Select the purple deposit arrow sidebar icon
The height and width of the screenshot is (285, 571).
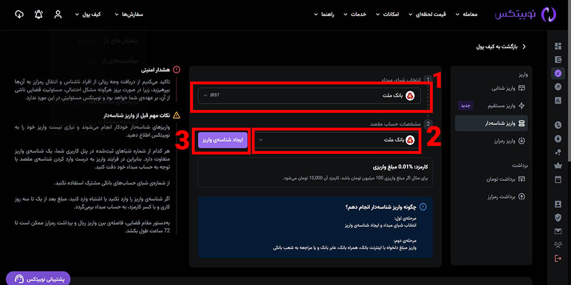558,74
